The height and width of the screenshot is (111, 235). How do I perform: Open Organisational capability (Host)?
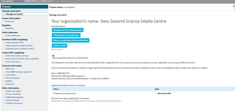[19, 46]
